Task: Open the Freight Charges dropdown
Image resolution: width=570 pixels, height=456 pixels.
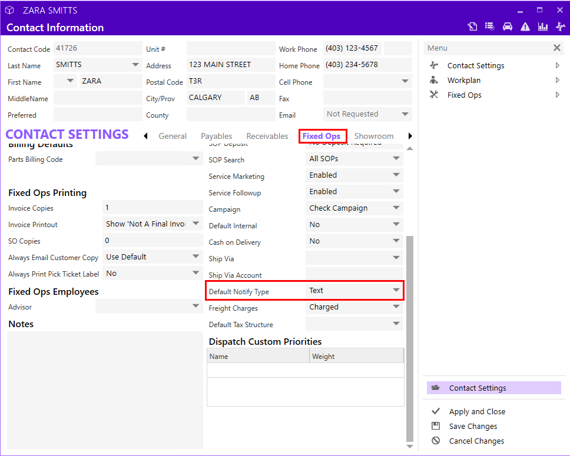Action: point(396,307)
